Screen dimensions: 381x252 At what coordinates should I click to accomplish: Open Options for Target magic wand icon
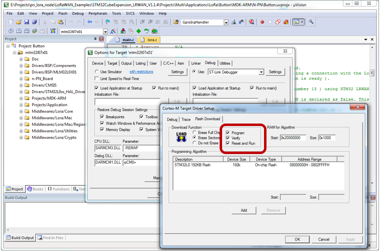click(x=113, y=31)
